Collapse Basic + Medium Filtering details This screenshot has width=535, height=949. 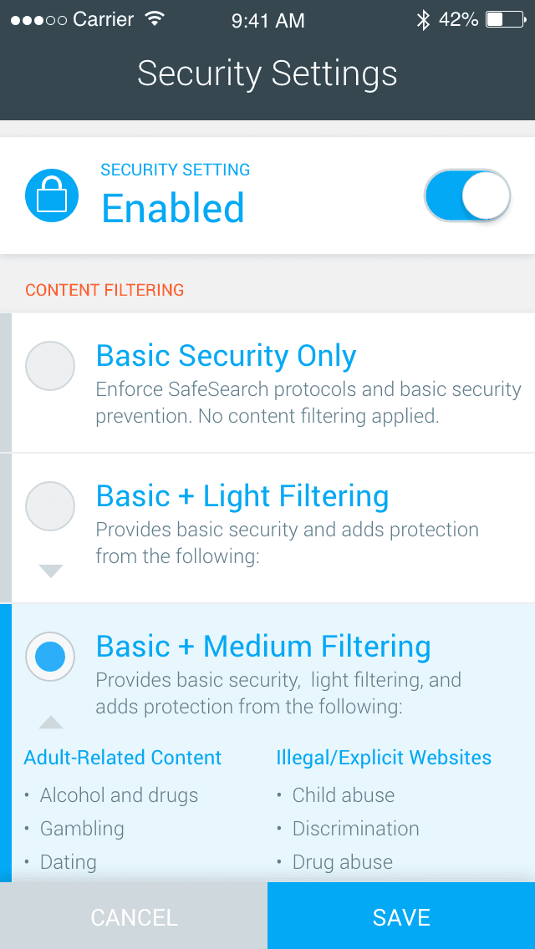(x=50, y=722)
